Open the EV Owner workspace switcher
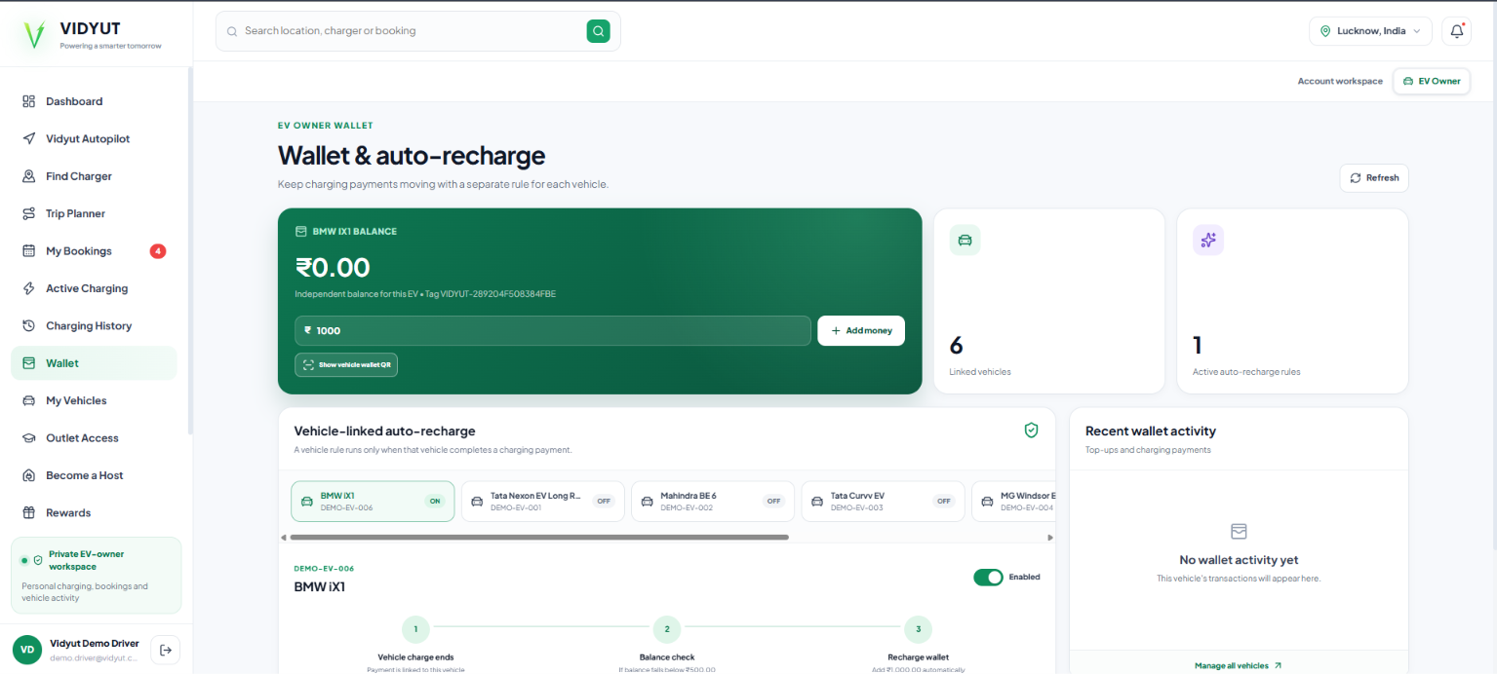The width and height of the screenshot is (1497, 674). (x=1432, y=81)
